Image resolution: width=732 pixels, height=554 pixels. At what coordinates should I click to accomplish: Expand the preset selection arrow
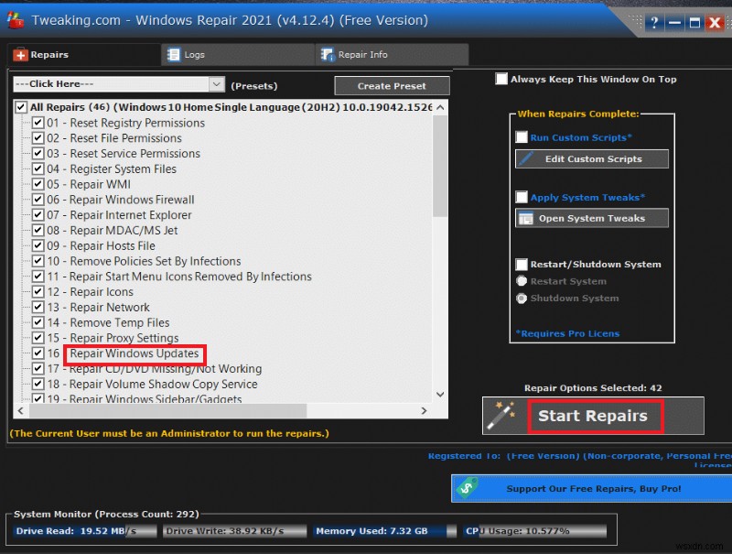click(216, 83)
